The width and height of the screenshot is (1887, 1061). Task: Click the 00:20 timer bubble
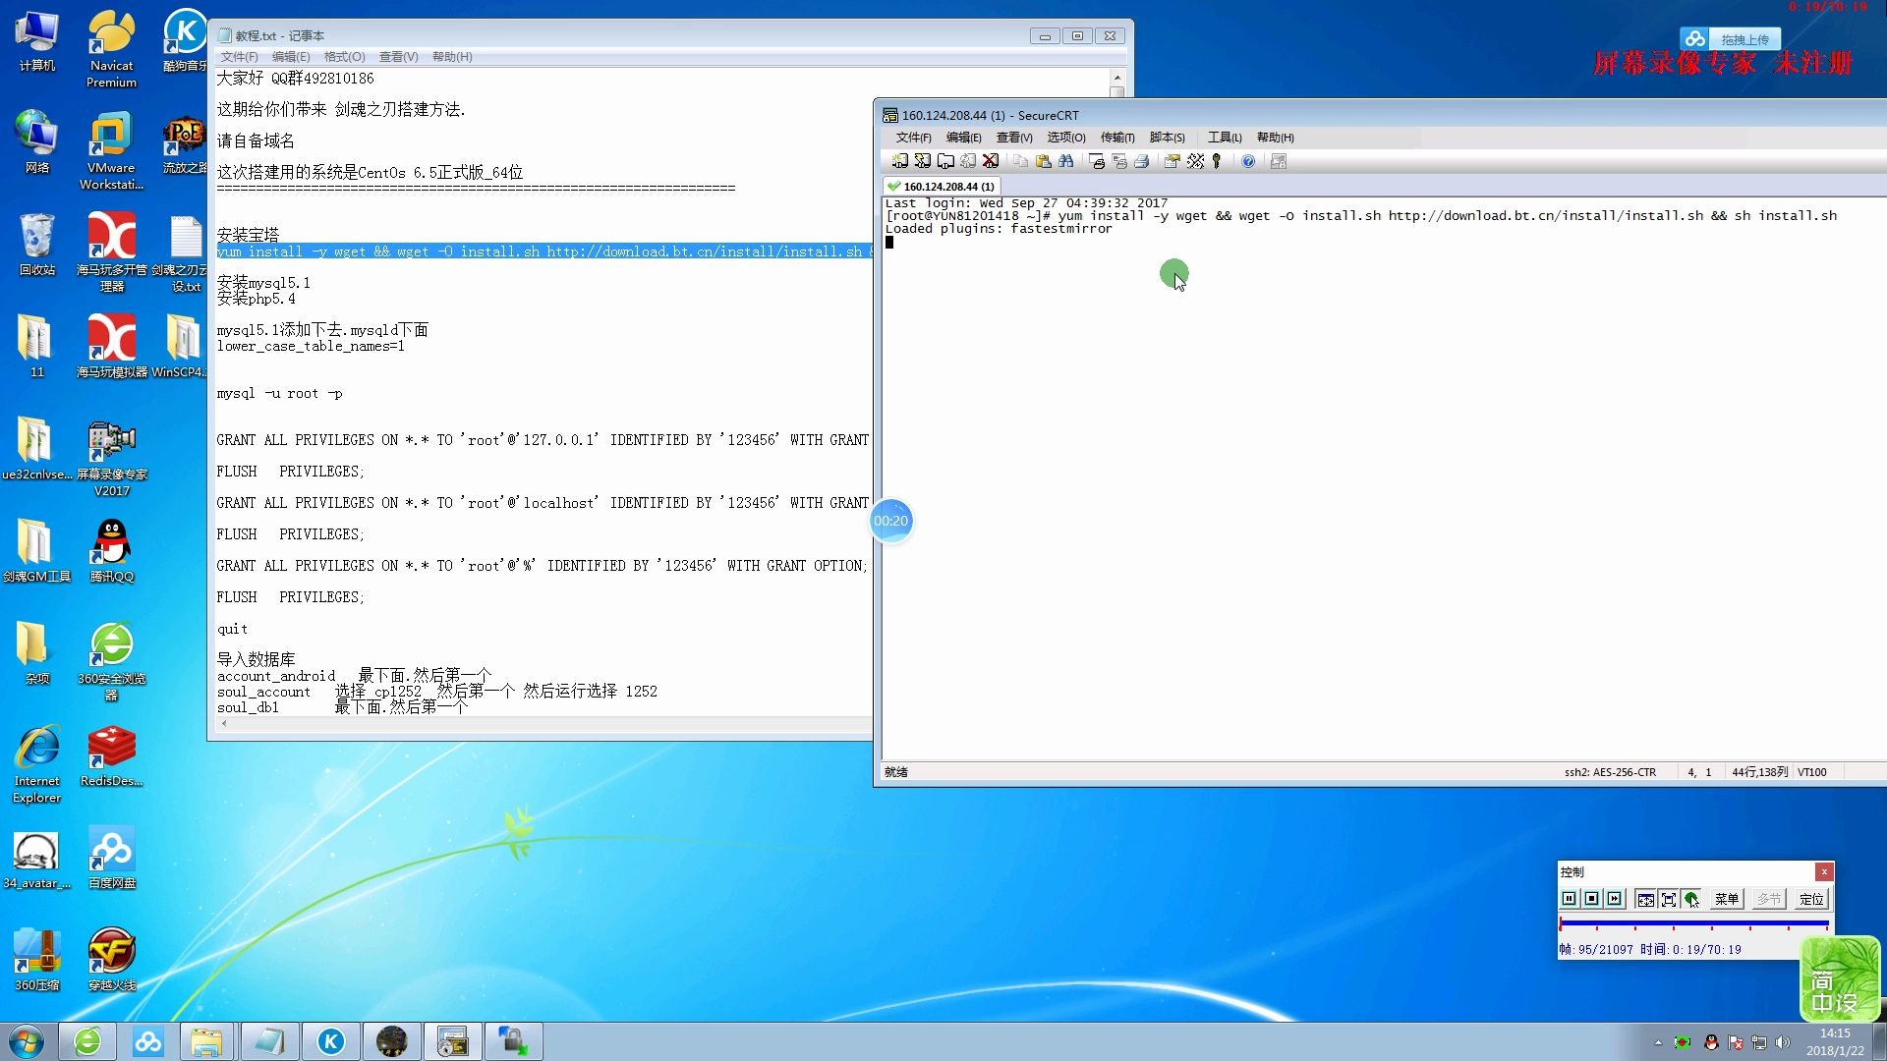[891, 521]
